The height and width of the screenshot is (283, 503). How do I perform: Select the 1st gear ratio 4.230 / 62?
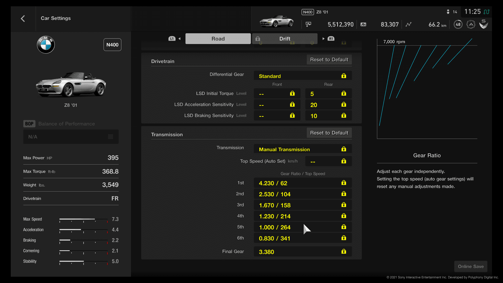303,183
